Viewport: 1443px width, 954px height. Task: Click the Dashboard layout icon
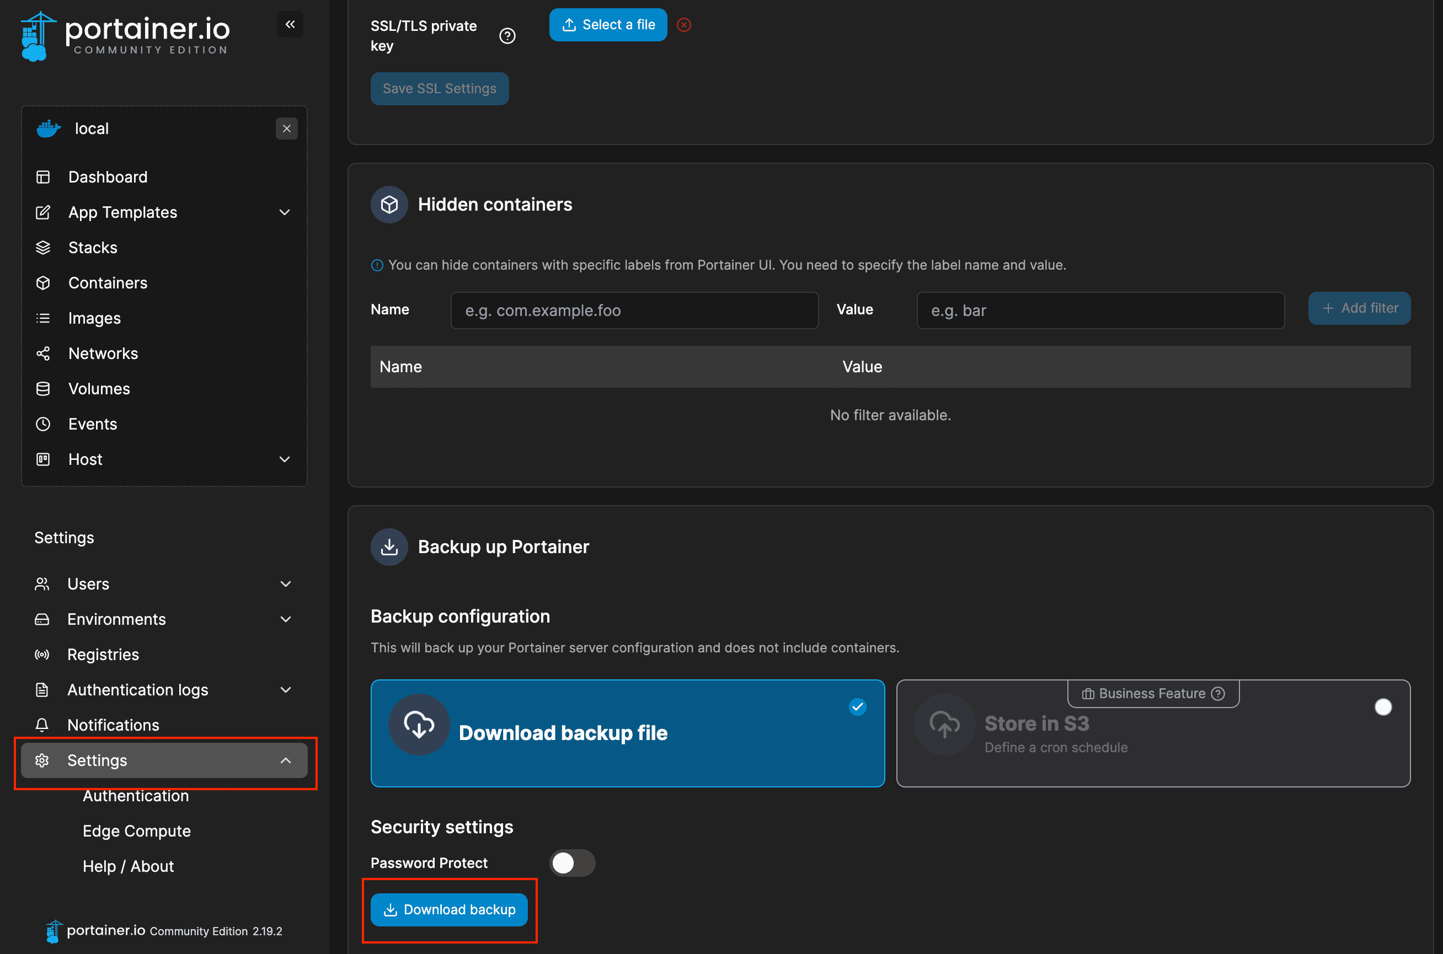[x=42, y=177]
